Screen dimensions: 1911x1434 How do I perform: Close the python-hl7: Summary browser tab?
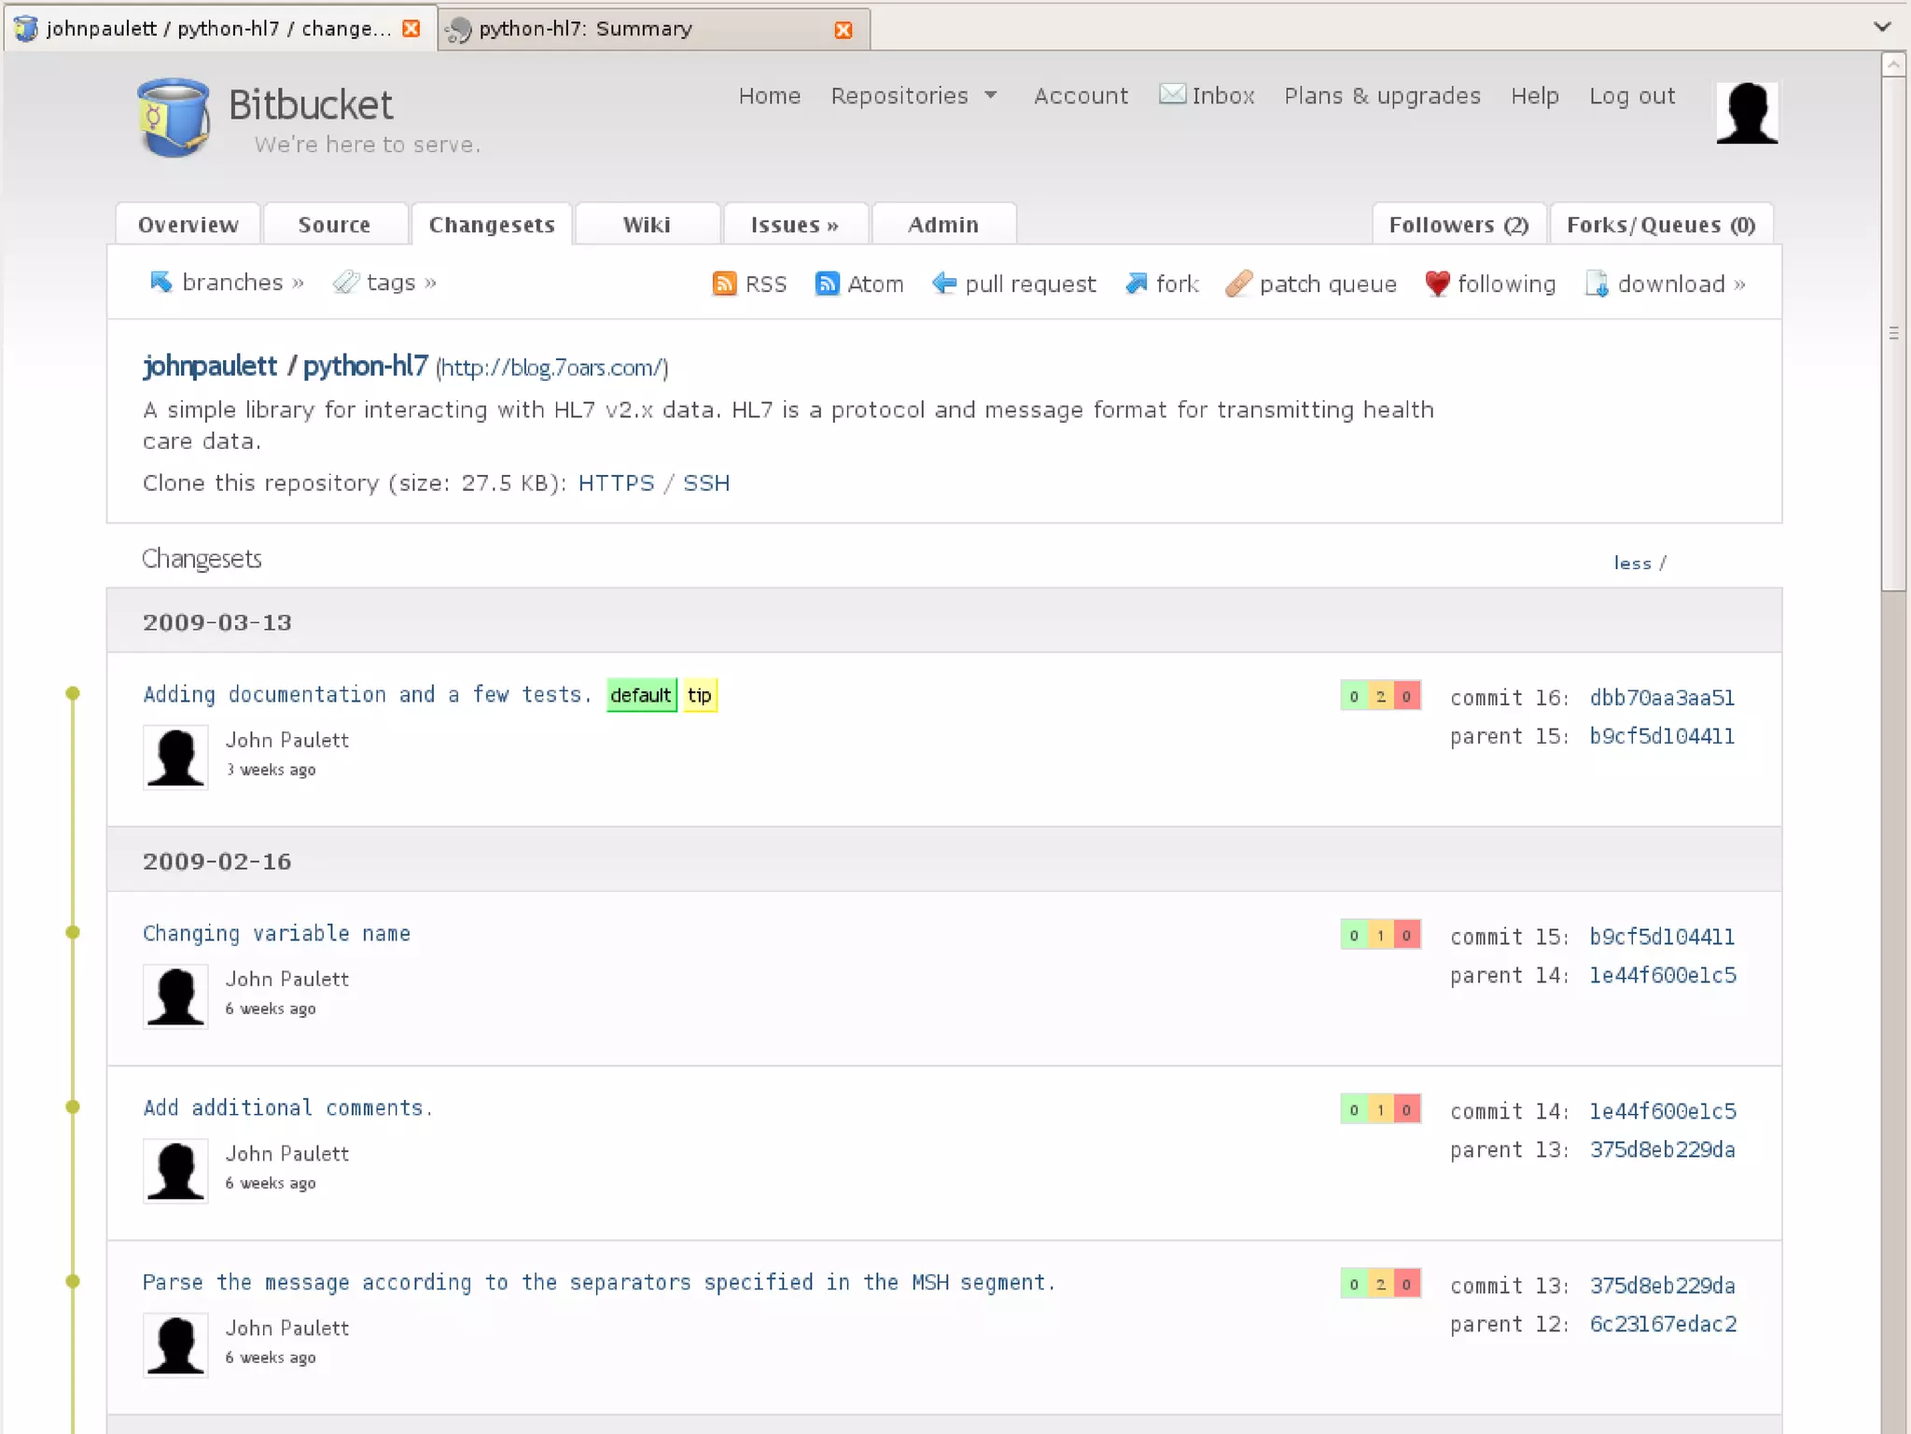pos(844,30)
